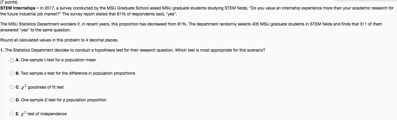Choose the radio button for option C
The image size is (397, 120).
coord(12,87)
